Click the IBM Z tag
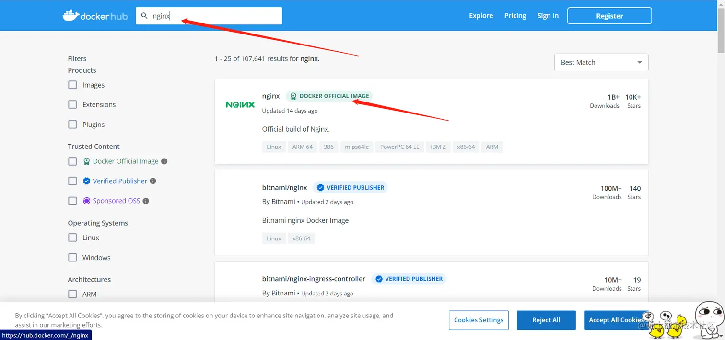 click(x=438, y=147)
